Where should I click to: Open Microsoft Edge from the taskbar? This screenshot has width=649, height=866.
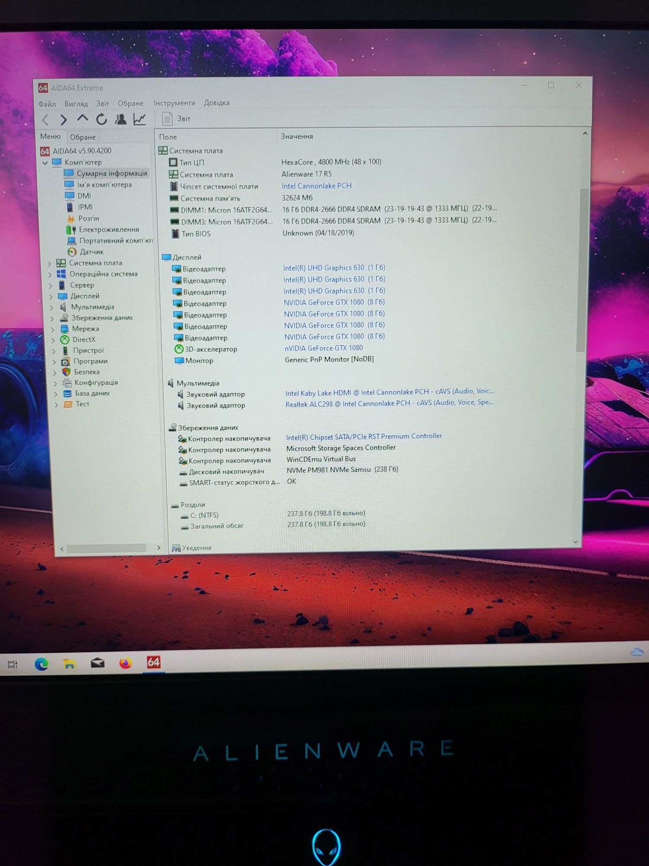42,664
